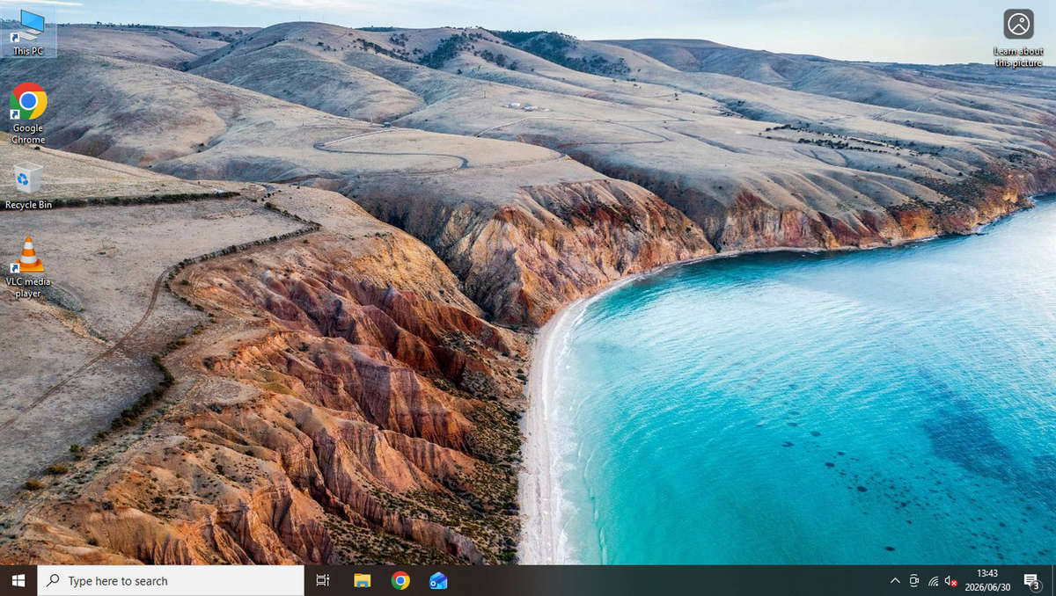Open the Windows Start menu
Image resolution: width=1056 pixels, height=596 pixels.
(x=18, y=580)
